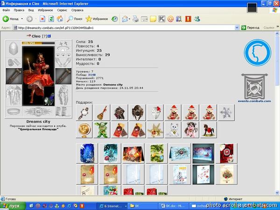Viewport: 280px width, 210px height.
Task: Refresh the page with green arrows icon
Action: pyautogui.click(x=51, y=19)
